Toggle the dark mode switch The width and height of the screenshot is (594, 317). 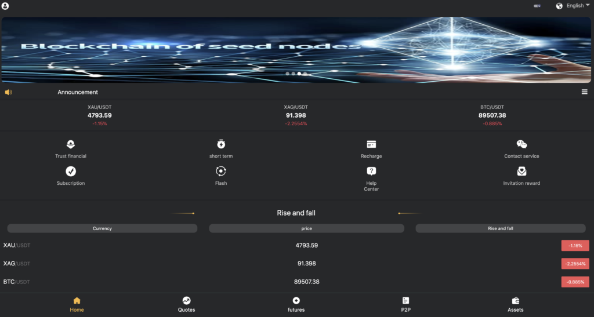(x=537, y=6)
